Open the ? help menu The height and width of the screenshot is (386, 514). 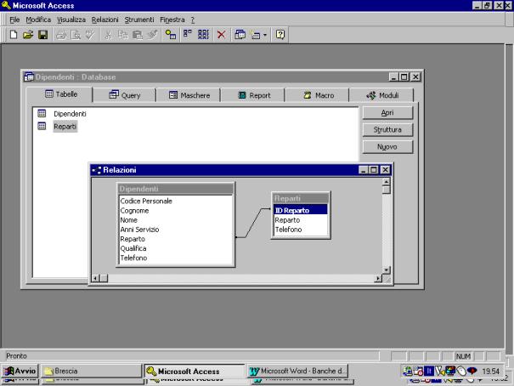click(193, 20)
